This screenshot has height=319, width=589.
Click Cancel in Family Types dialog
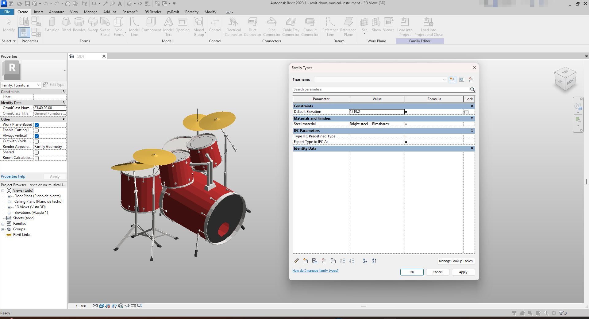[x=437, y=272]
